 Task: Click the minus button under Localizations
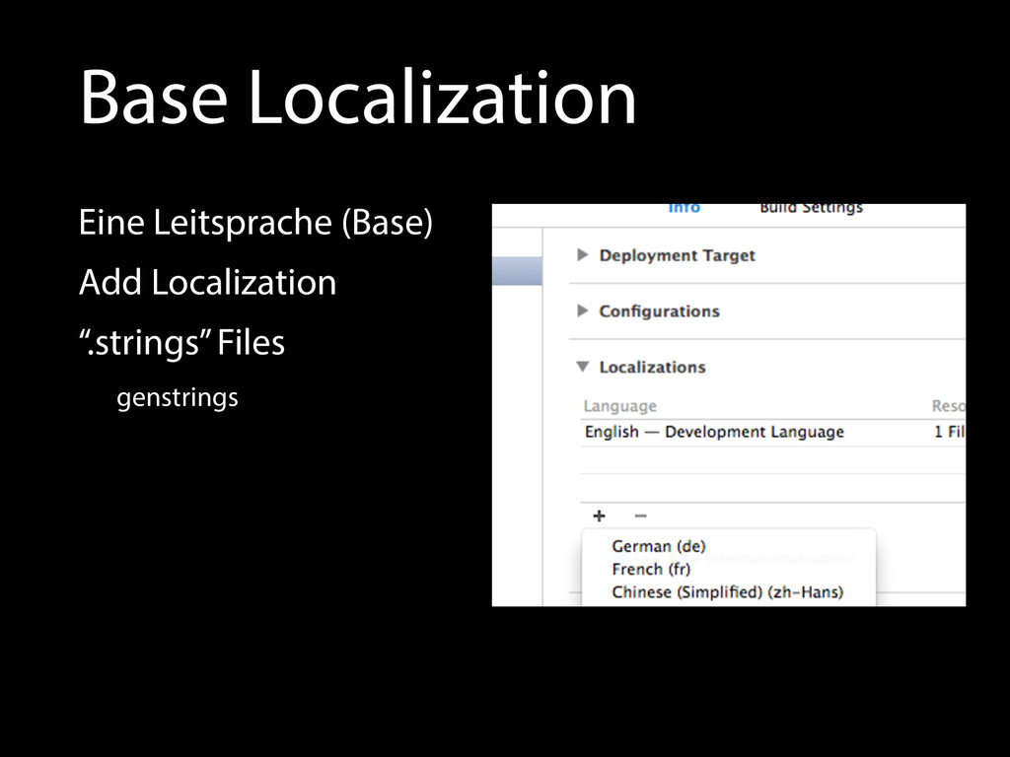tap(640, 516)
